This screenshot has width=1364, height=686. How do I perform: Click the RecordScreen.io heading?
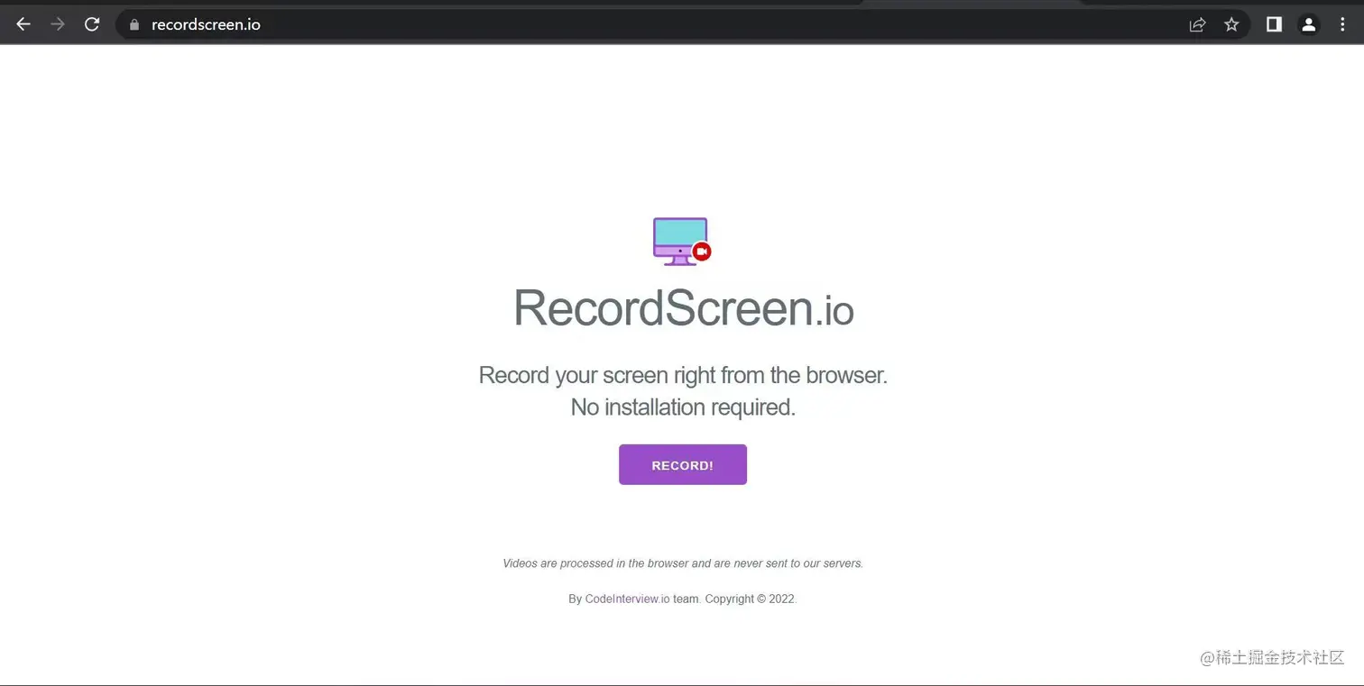coord(683,307)
